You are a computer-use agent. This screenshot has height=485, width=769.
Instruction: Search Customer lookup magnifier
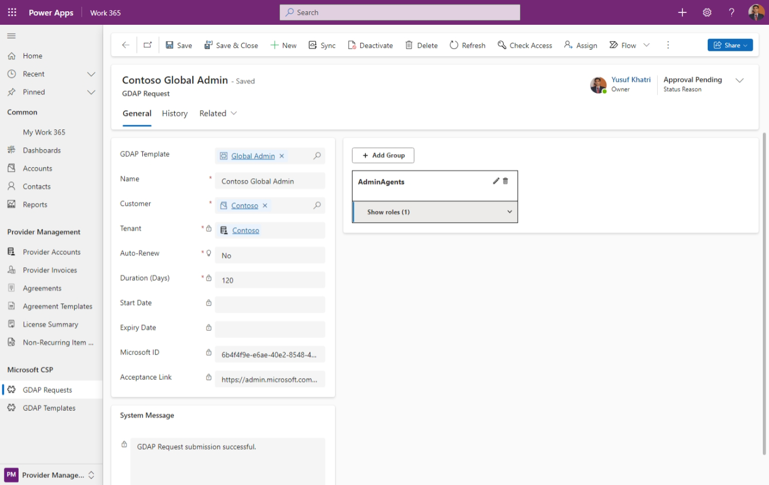pos(317,205)
